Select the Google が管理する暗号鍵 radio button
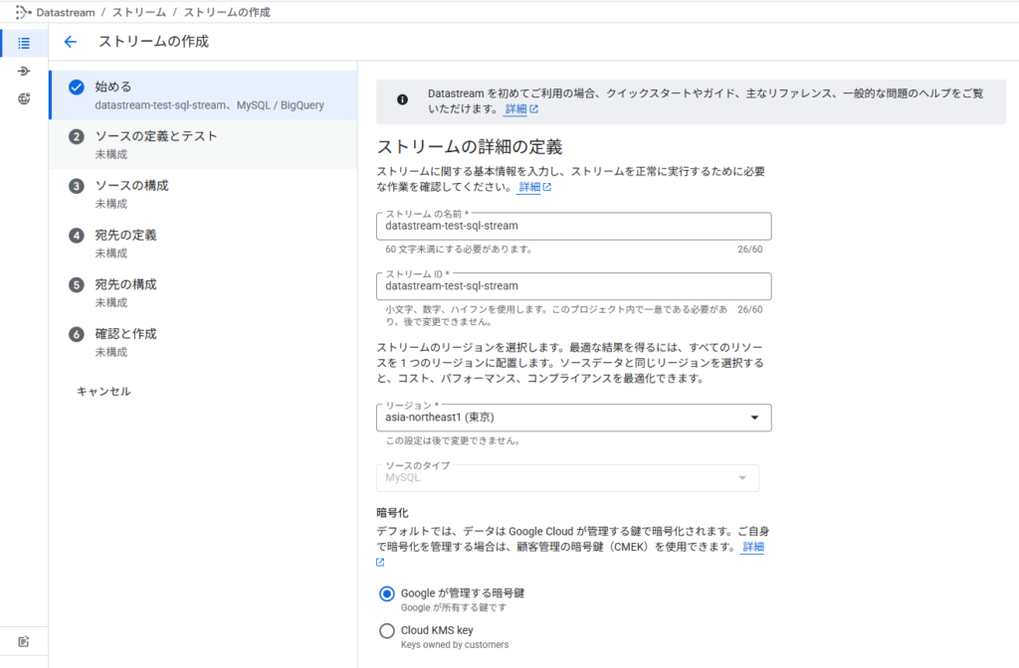Image resolution: width=1019 pixels, height=668 pixels. [x=387, y=593]
